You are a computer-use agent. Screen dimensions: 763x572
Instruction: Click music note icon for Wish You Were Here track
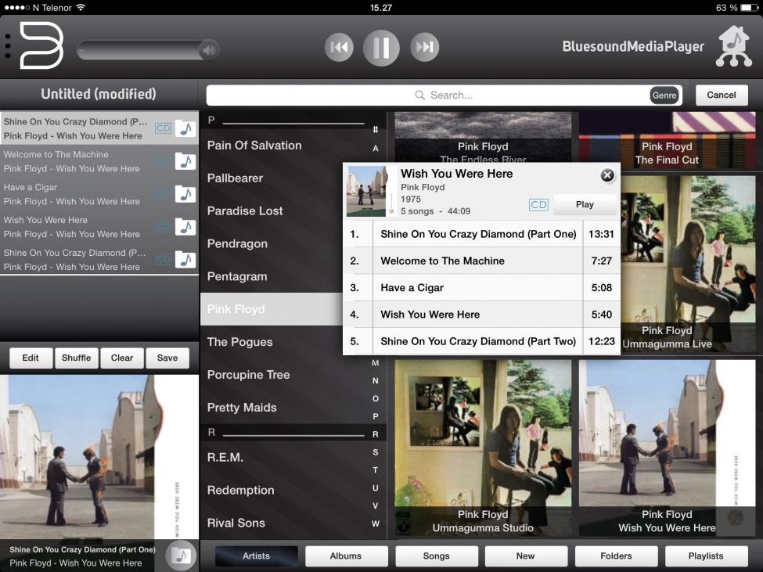tap(185, 227)
